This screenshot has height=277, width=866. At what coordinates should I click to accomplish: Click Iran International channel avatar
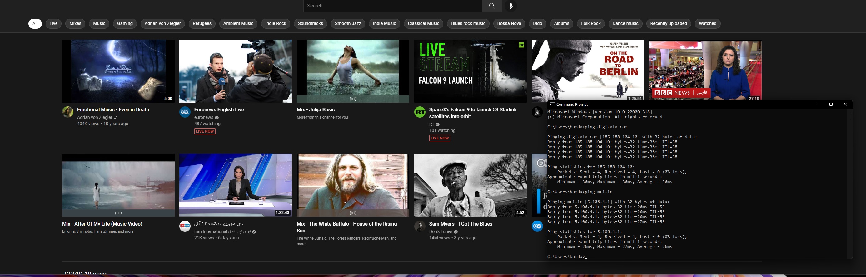tap(185, 226)
